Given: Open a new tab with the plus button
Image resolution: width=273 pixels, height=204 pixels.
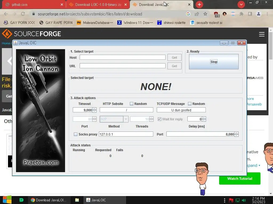Looking at the screenshot, I should 199,5.
